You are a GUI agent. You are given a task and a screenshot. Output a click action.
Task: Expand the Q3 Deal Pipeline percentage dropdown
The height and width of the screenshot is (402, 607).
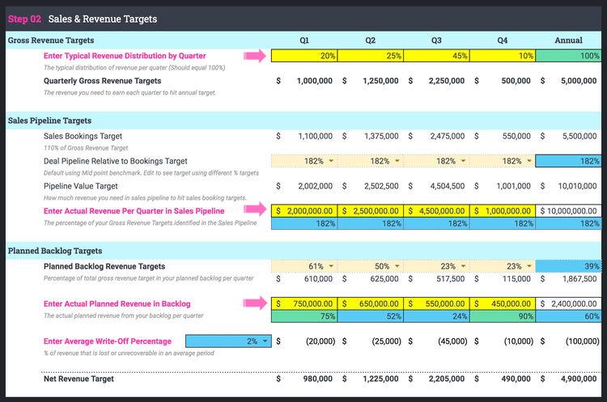click(x=463, y=162)
